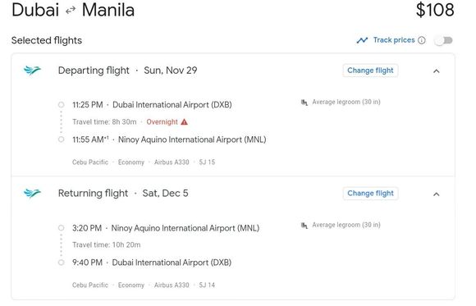476x306 pixels.
Task: Change the returning flight on Dec 5
Action: pos(370,194)
